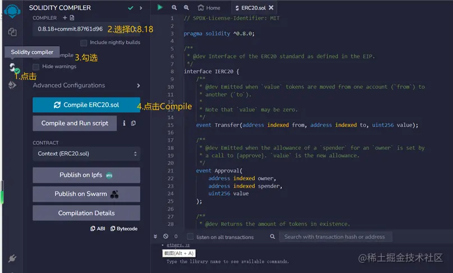Select compiler version 0.8.18+commit.87f61d96 dropdown
This screenshot has width=453, height=273.
tap(86, 29)
